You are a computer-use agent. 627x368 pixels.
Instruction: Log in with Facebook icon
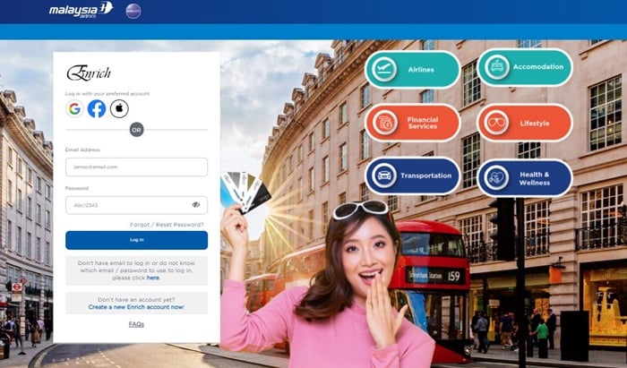pos(97,108)
